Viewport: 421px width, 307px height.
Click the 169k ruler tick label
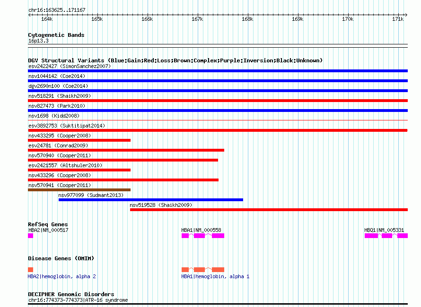(x=298, y=19)
